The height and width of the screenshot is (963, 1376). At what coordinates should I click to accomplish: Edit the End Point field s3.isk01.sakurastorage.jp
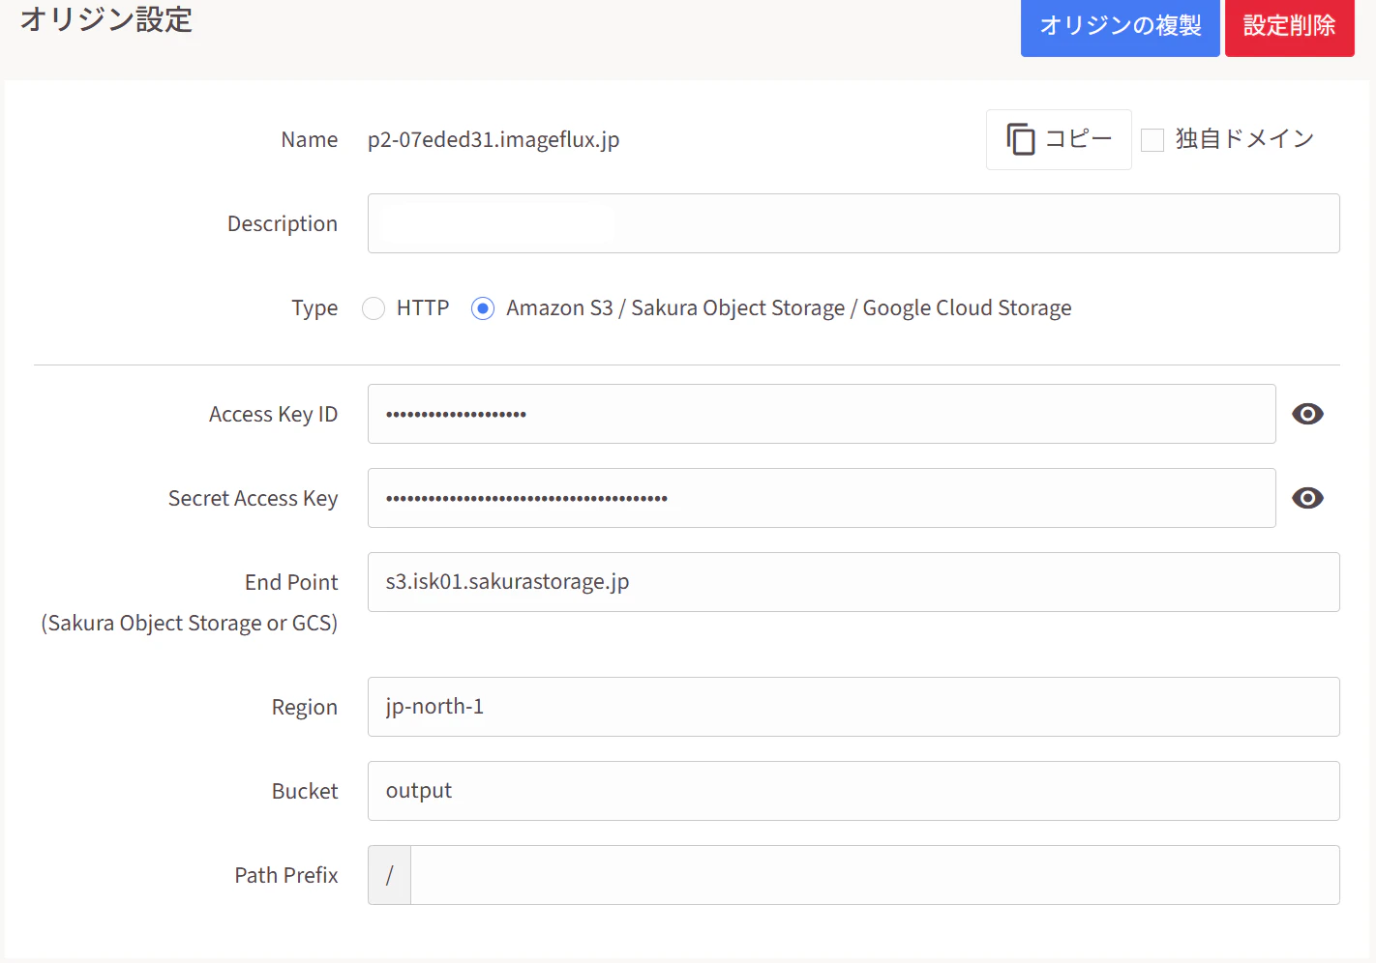coord(853,582)
